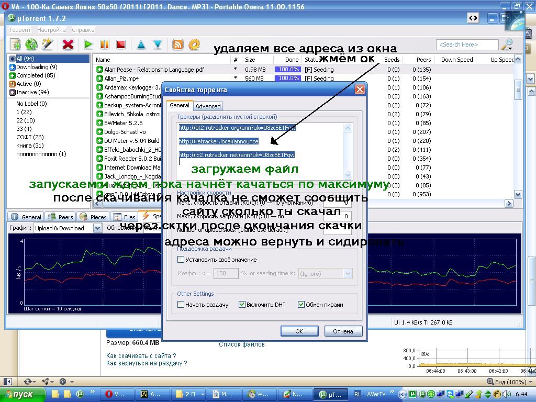Click Move Up Queue arrow icon

141,44
